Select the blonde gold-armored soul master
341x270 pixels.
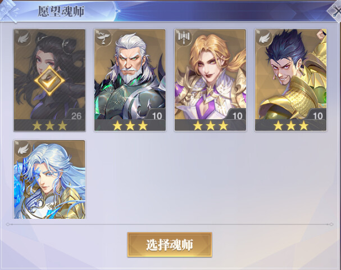(210, 80)
